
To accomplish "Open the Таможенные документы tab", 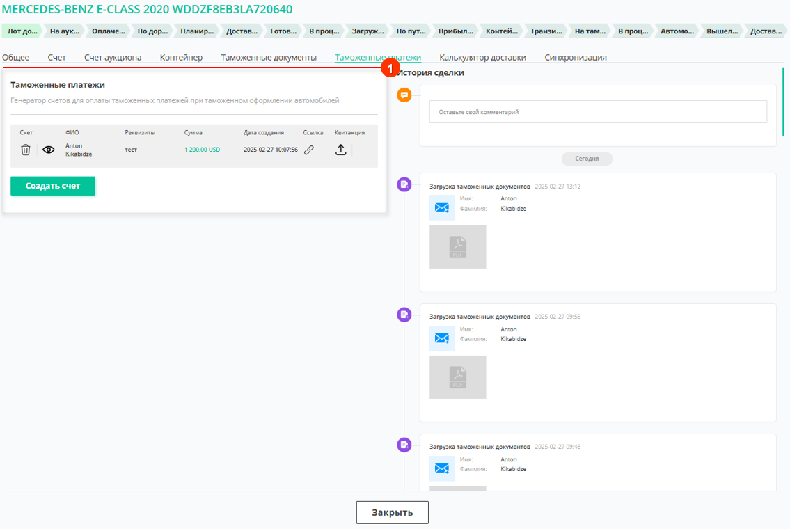I will pos(269,58).
